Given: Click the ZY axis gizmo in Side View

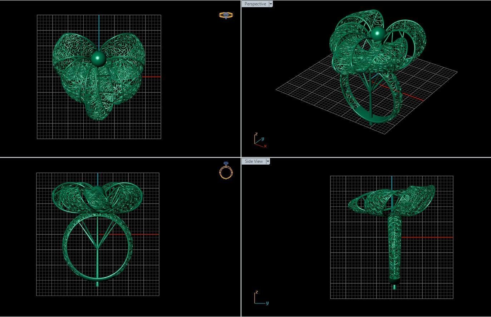Looking at the screenshot, I should coord(261,298).
